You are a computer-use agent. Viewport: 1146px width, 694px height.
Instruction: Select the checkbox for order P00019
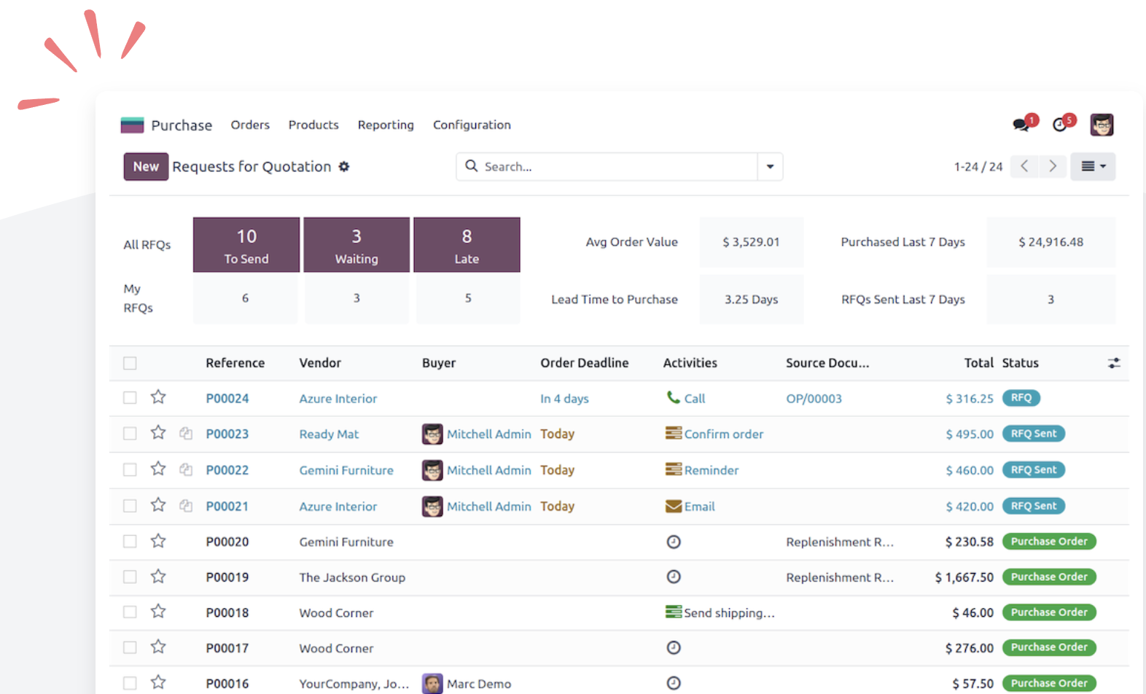pyautogui.click(x=130, y=577)
